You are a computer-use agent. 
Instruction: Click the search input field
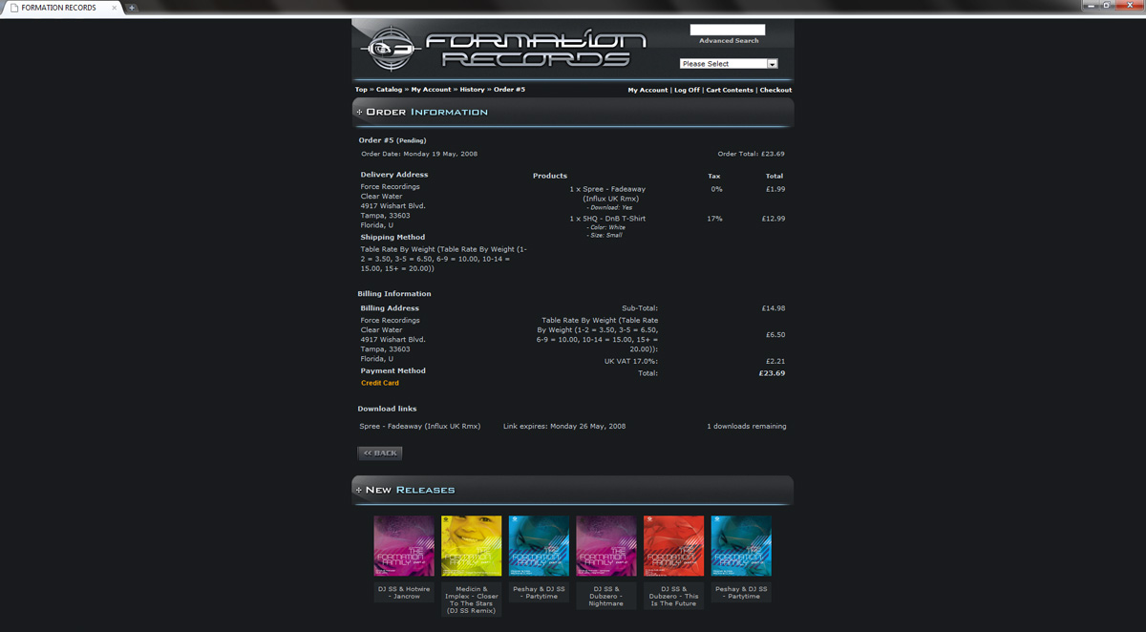point(727,30)
